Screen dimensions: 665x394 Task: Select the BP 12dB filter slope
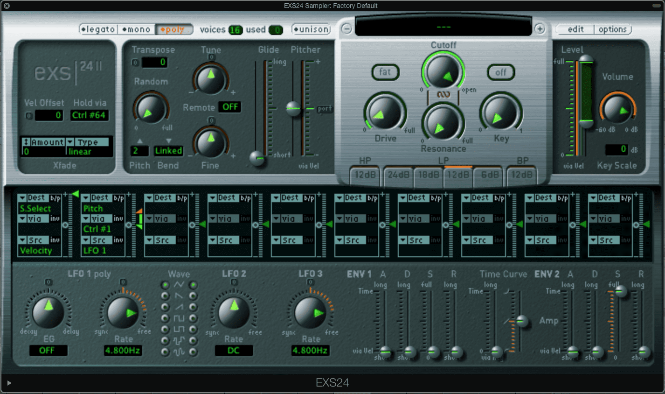click(522, 176)
